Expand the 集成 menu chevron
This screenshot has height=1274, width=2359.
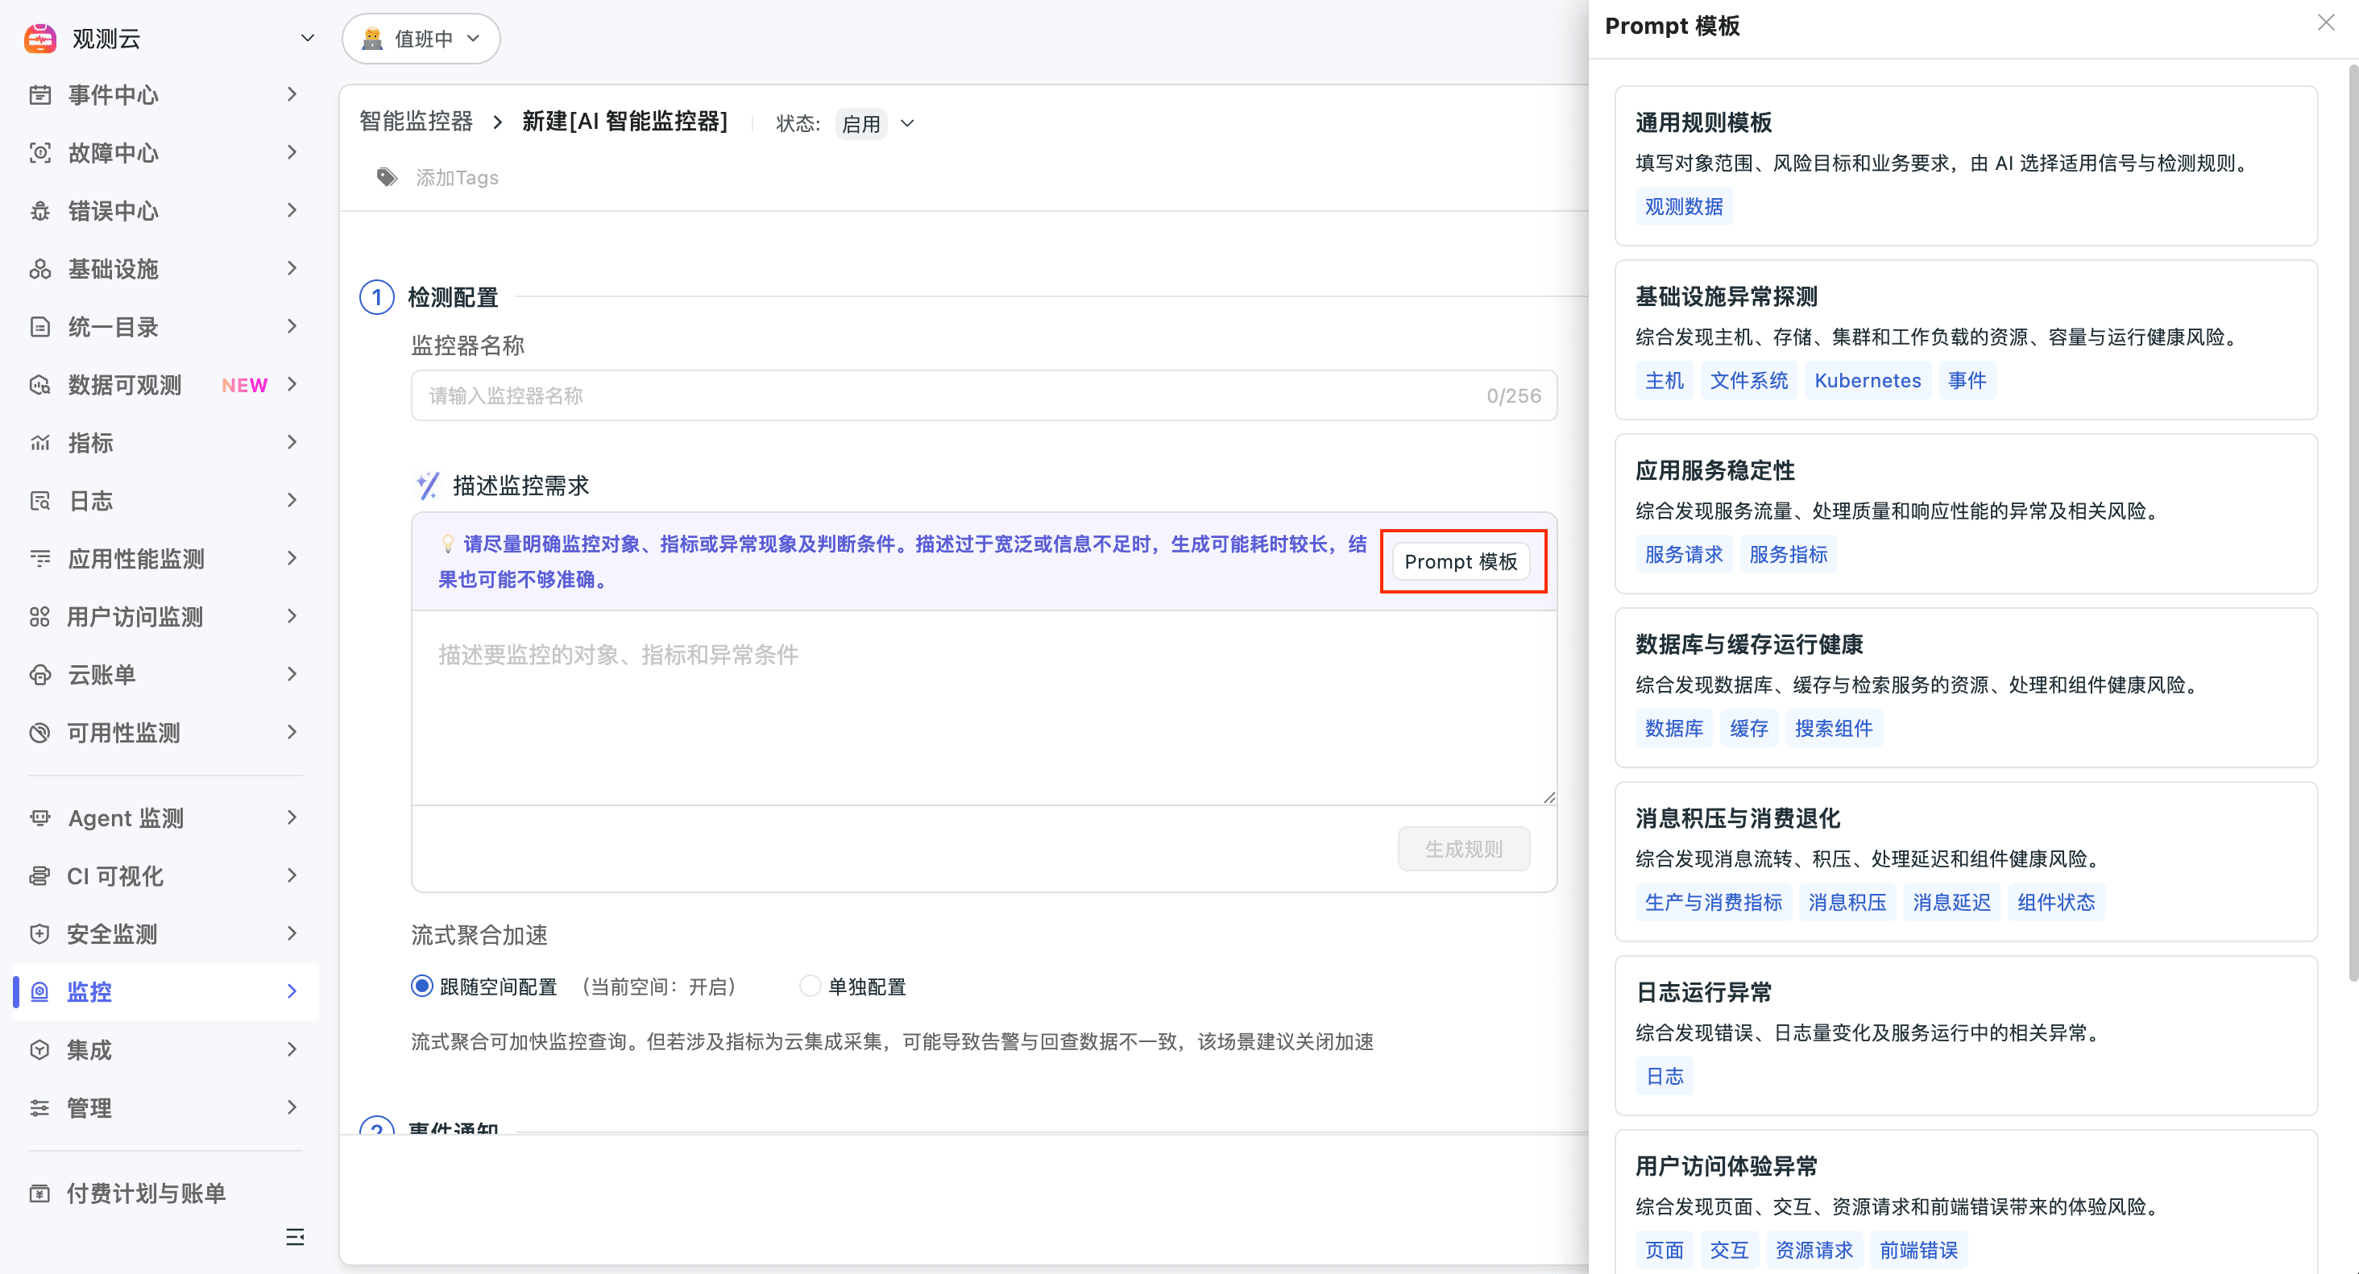point(292,1049)
